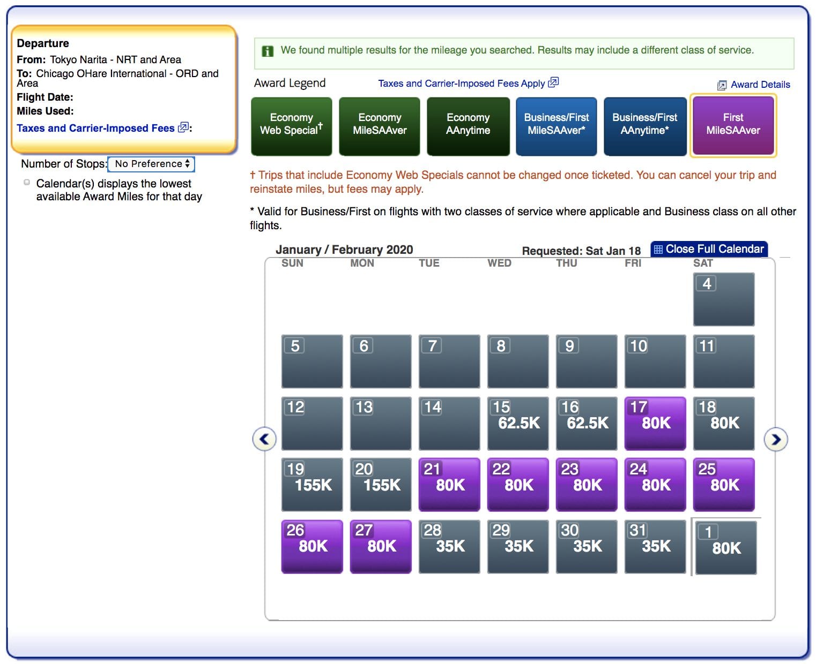The width and height of the screenshot is (816, 664).
Task: Pick January 28 at 35K miles
Action: [x=449, y=546]
